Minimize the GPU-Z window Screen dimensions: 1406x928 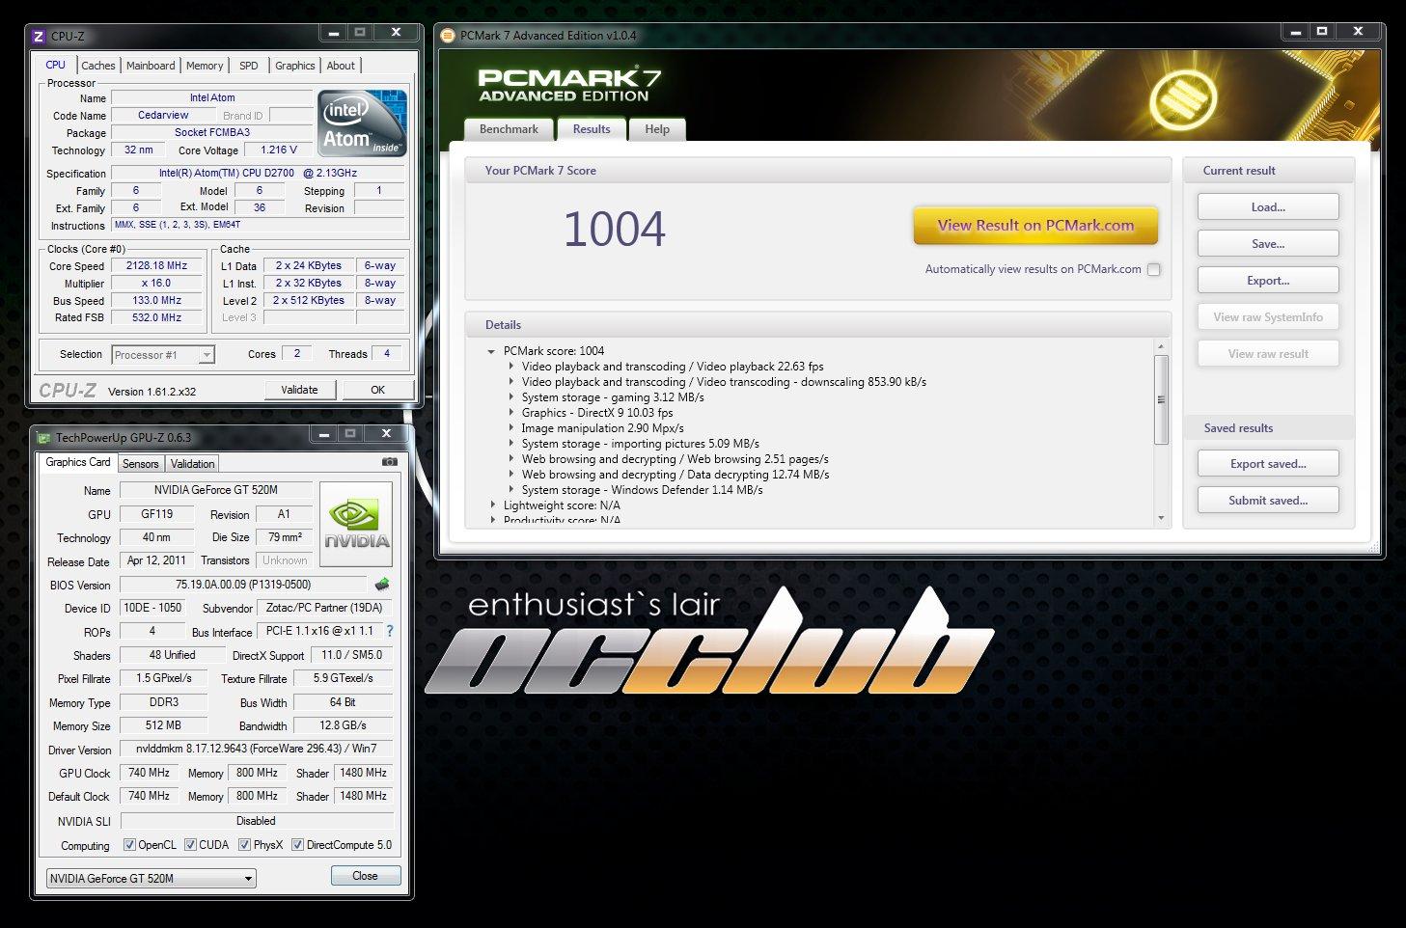(324, 434)
